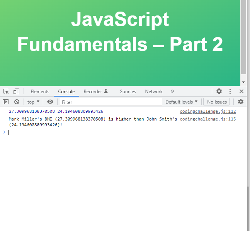The image size is (250, 231).
Task: Click the page scrollbar down arrow
Action: click(243, 82)
